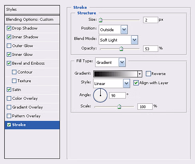
Task: Enable the Gradient Overlay checkbox
Action: coord(9,107)
